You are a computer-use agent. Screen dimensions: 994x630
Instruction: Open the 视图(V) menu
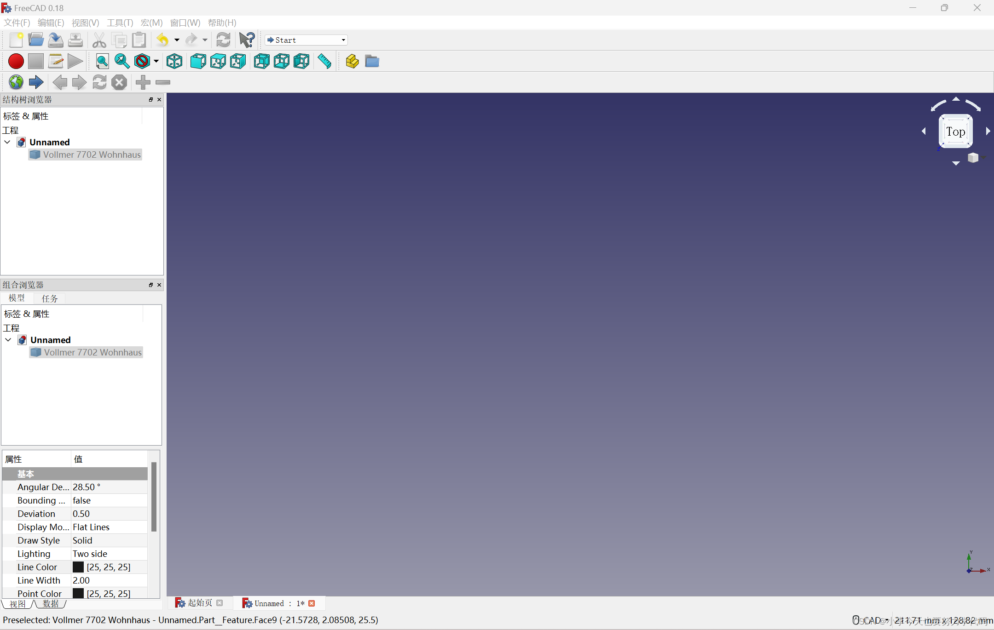(x=85, y=23)
